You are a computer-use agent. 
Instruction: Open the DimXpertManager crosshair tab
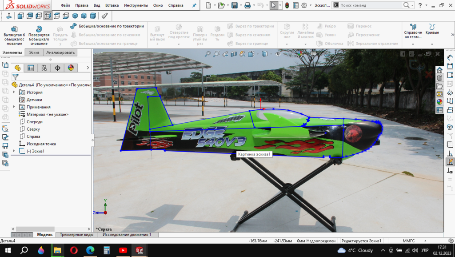point(57,68)
